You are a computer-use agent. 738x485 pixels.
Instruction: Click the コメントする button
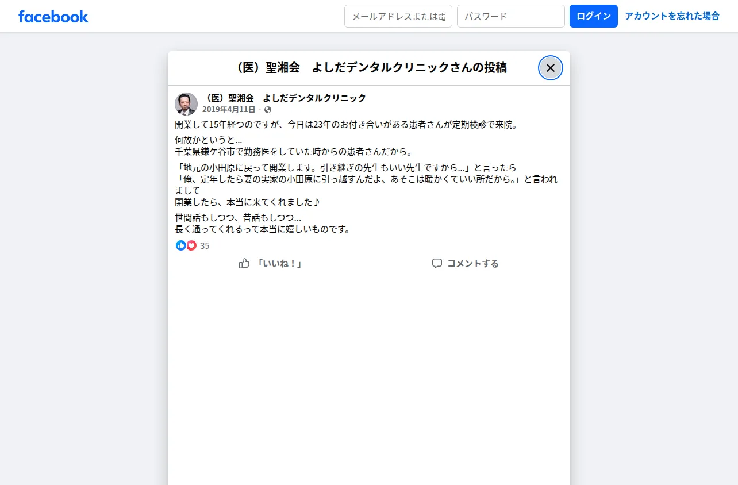point(466,264)
